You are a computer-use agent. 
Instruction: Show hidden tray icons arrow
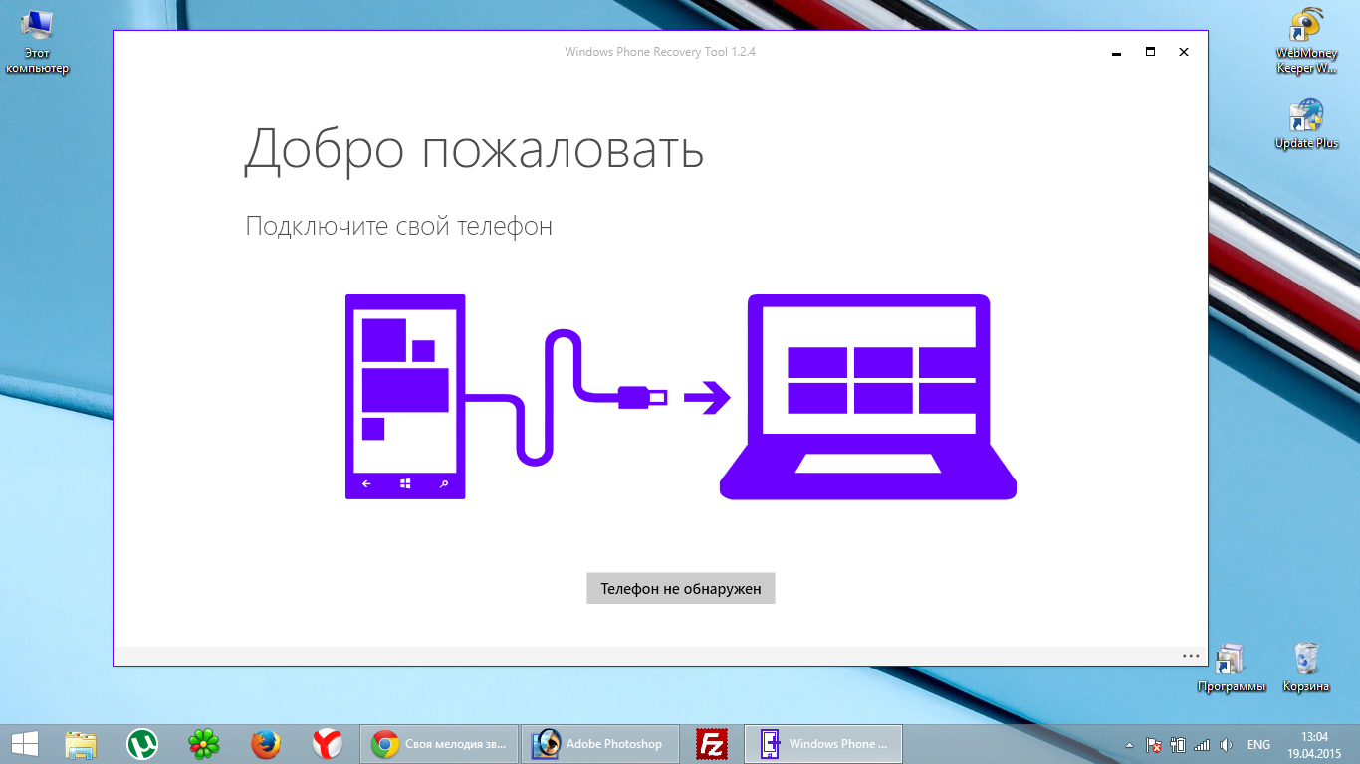(x=1129, y=744)
